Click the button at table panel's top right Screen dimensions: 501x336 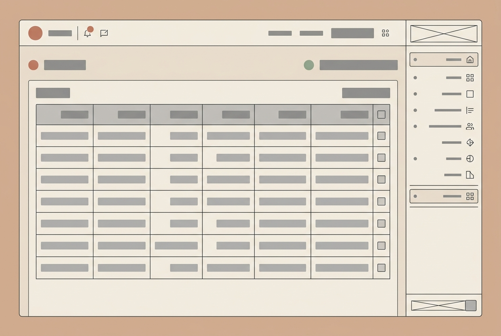coord(366,93)
